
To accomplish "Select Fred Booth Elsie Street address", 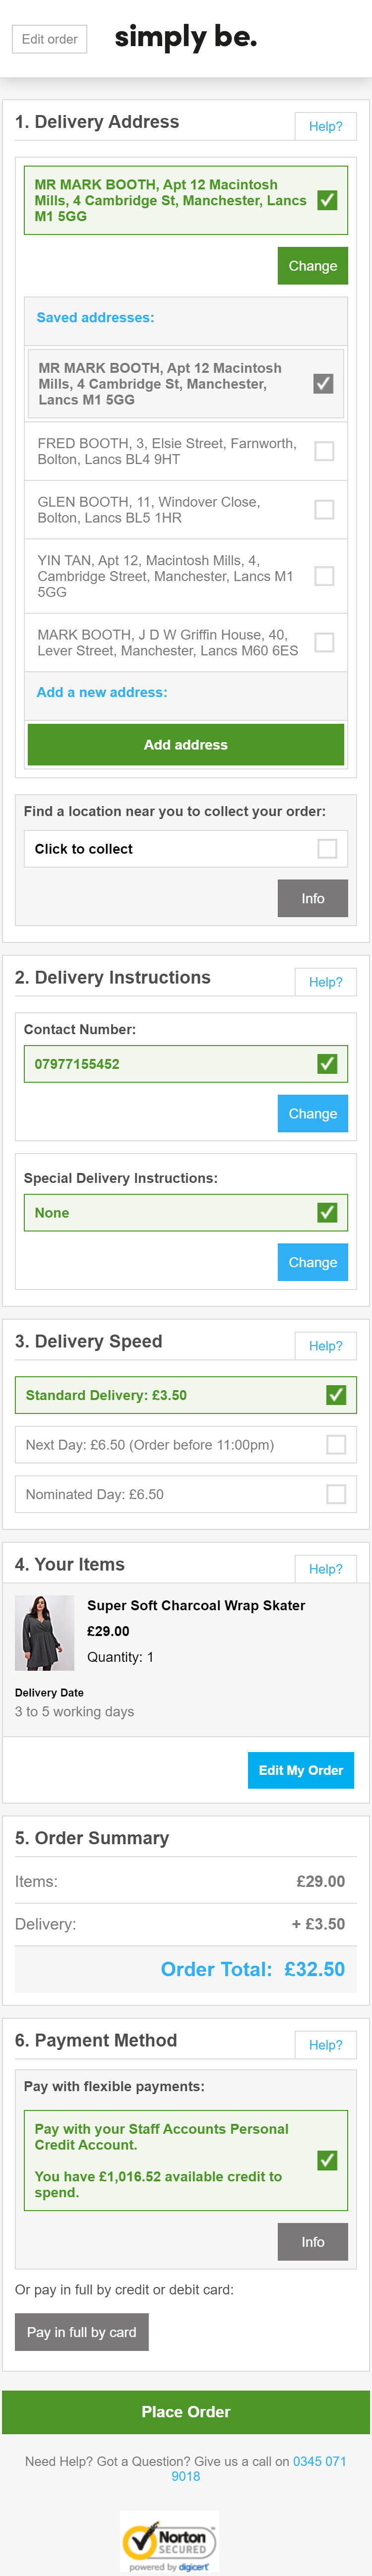I will (324, 451).
